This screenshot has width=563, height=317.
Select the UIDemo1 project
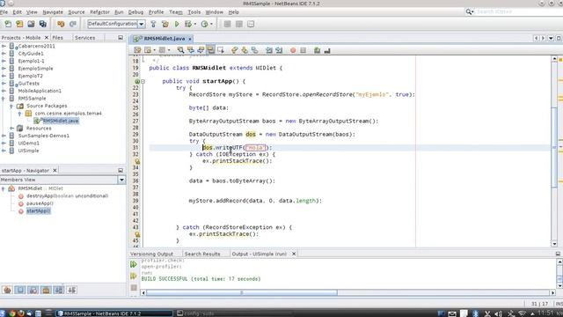point(28,143)
